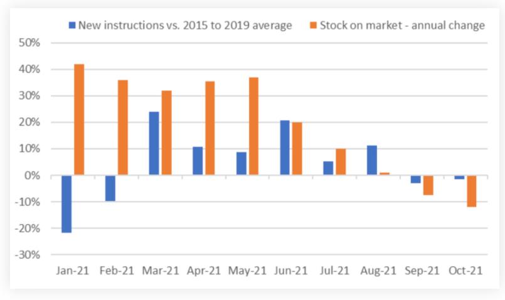
Task: Select the 'Stock on market - annual change' legend label
Action: click(x=403, y=26)
